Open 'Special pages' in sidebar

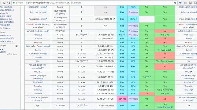[x=6, y=16]
